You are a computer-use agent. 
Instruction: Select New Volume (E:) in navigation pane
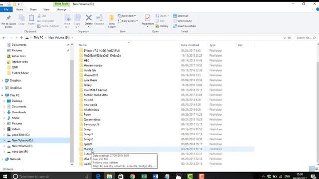coord(22,146)
